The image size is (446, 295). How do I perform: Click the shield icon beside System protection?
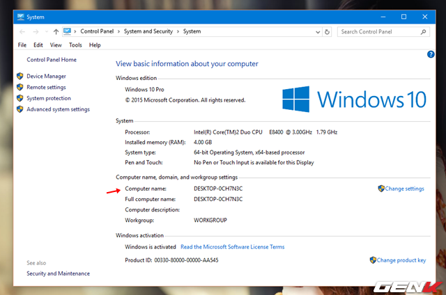(20, 98)
